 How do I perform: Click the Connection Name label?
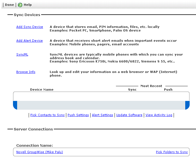(x=35, y=145)
